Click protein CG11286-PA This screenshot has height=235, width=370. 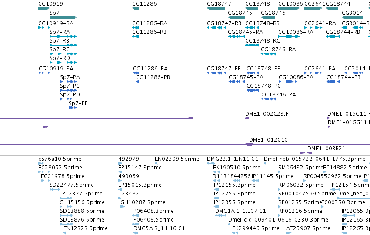pos(150,69)
